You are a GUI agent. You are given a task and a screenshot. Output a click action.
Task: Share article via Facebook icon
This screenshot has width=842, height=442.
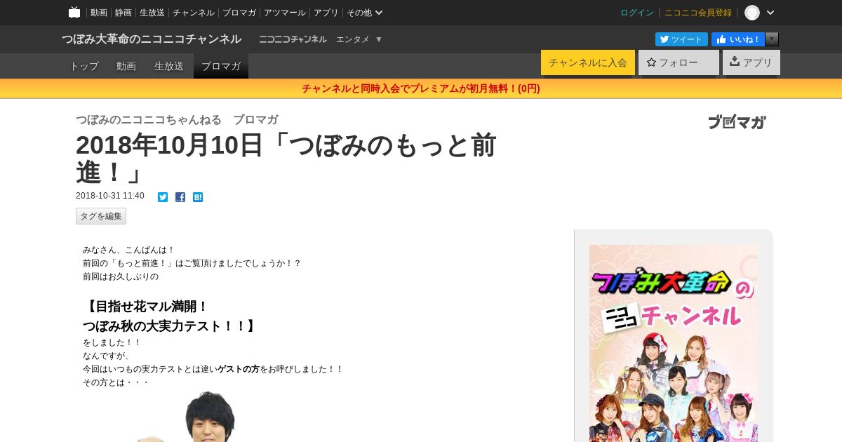(180, 197)
